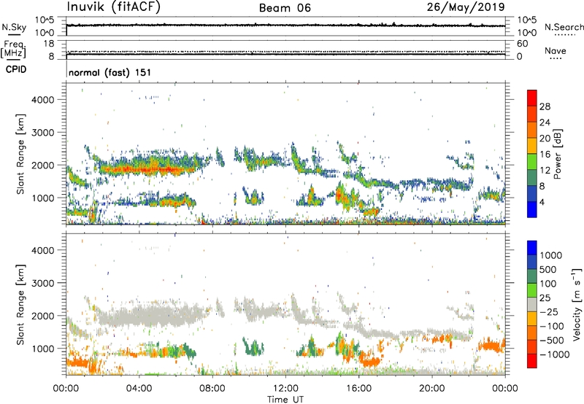
Task: Click the velocity panel 'Slant Range [km]' label
Action: (x=20, y=305)
